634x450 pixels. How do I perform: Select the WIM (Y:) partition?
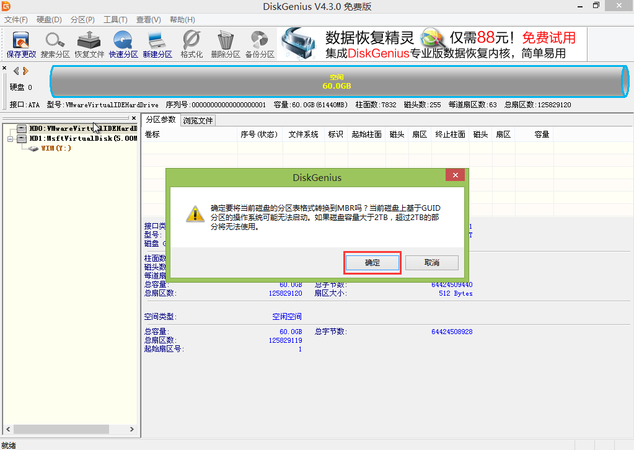click(56, 148)
